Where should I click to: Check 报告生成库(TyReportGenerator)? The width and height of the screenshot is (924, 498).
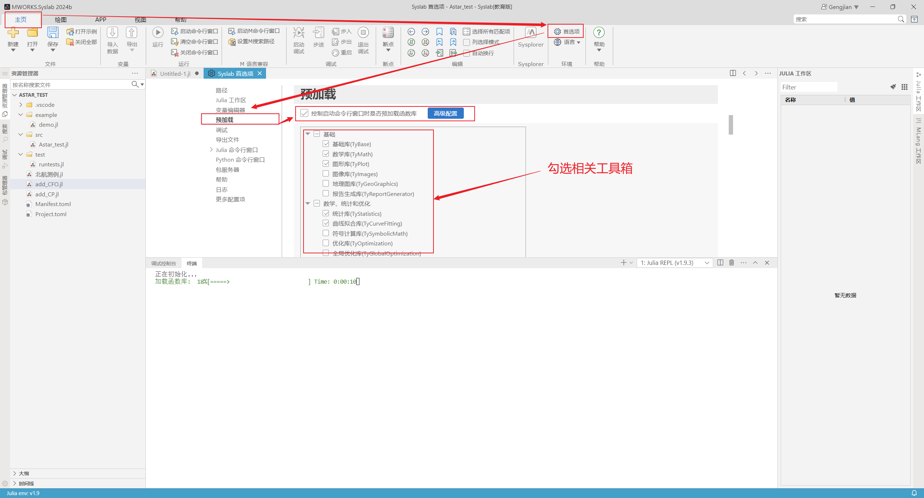pos(326,194)
